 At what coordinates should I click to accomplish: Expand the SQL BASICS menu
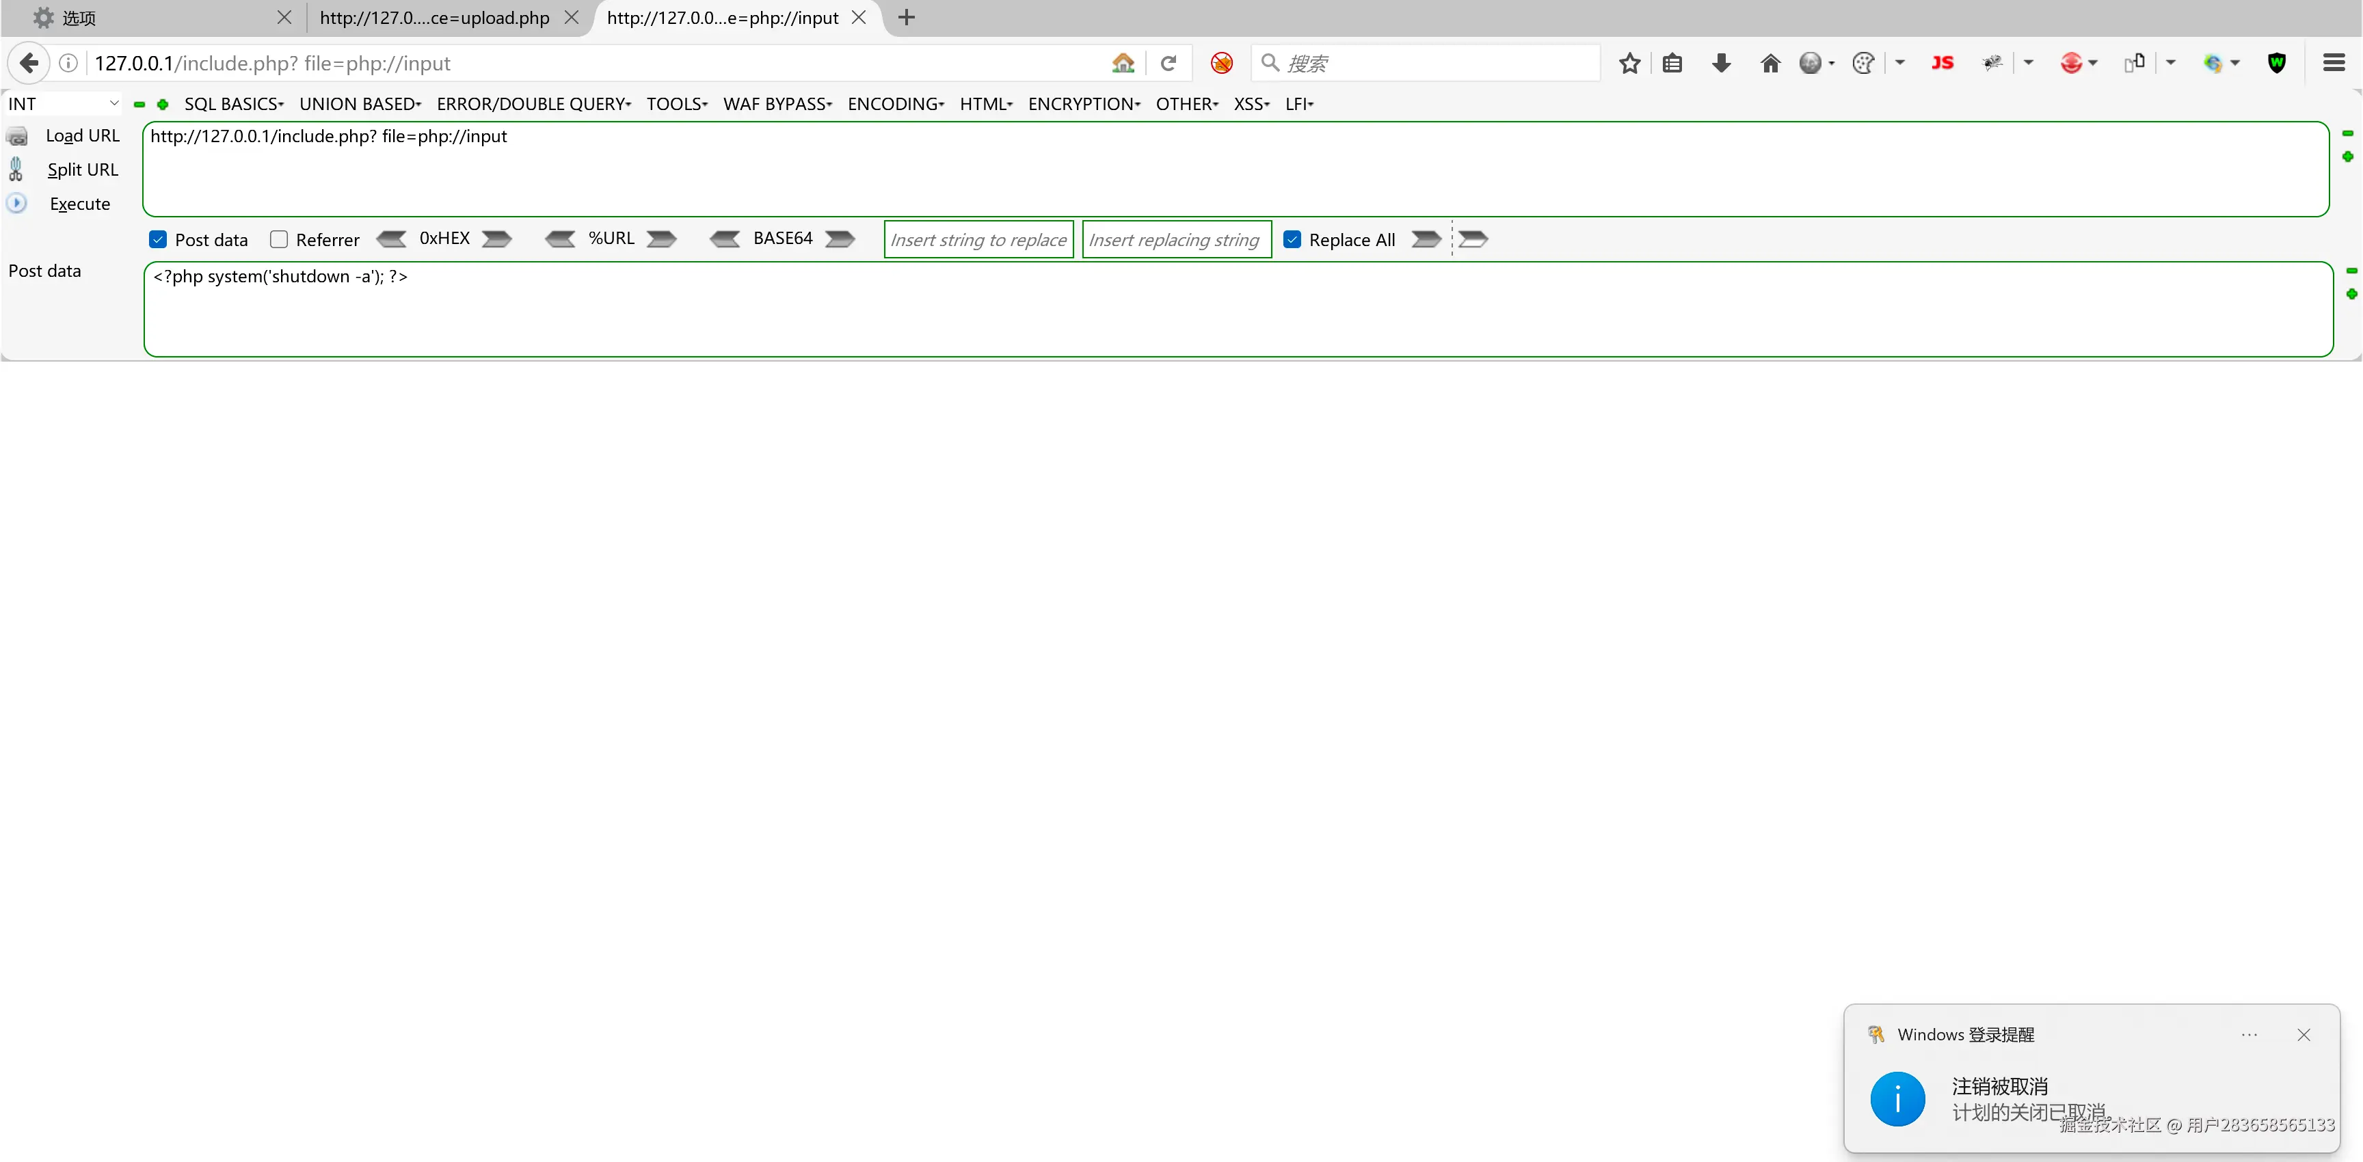click(x=234, y=104)
